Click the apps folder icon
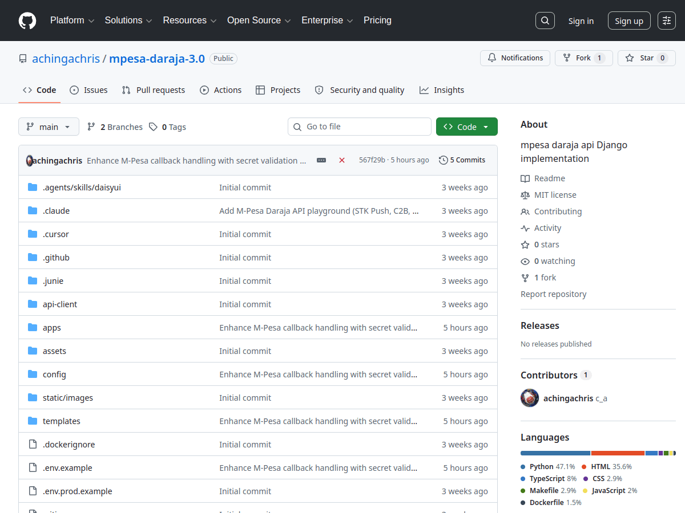Viewport: 685px width, 513px height. click(x=33, y=328)
